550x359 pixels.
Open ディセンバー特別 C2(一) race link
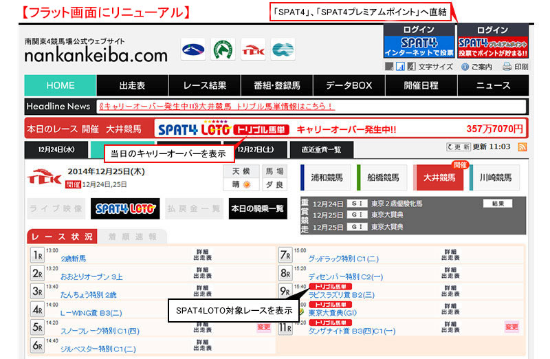pos(346,277)
